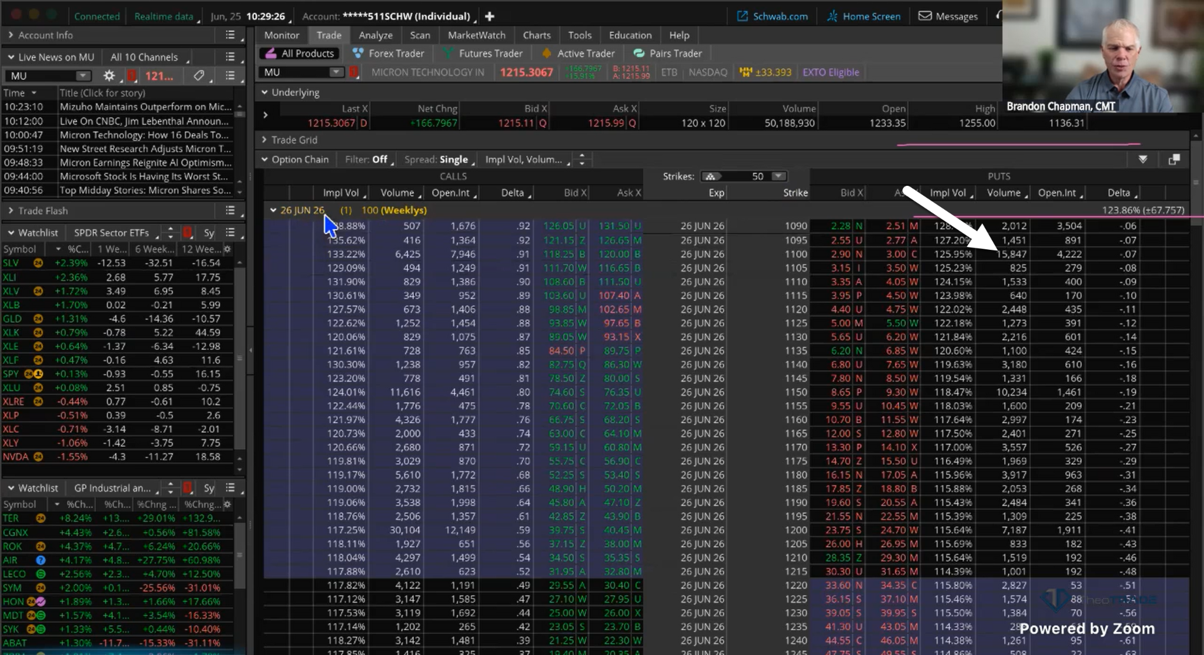Switch to the Monitor tab

click(x=282, y=35)
